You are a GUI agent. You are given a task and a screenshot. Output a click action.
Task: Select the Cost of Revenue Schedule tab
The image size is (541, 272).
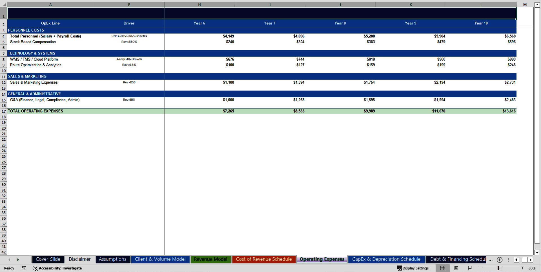264,259
